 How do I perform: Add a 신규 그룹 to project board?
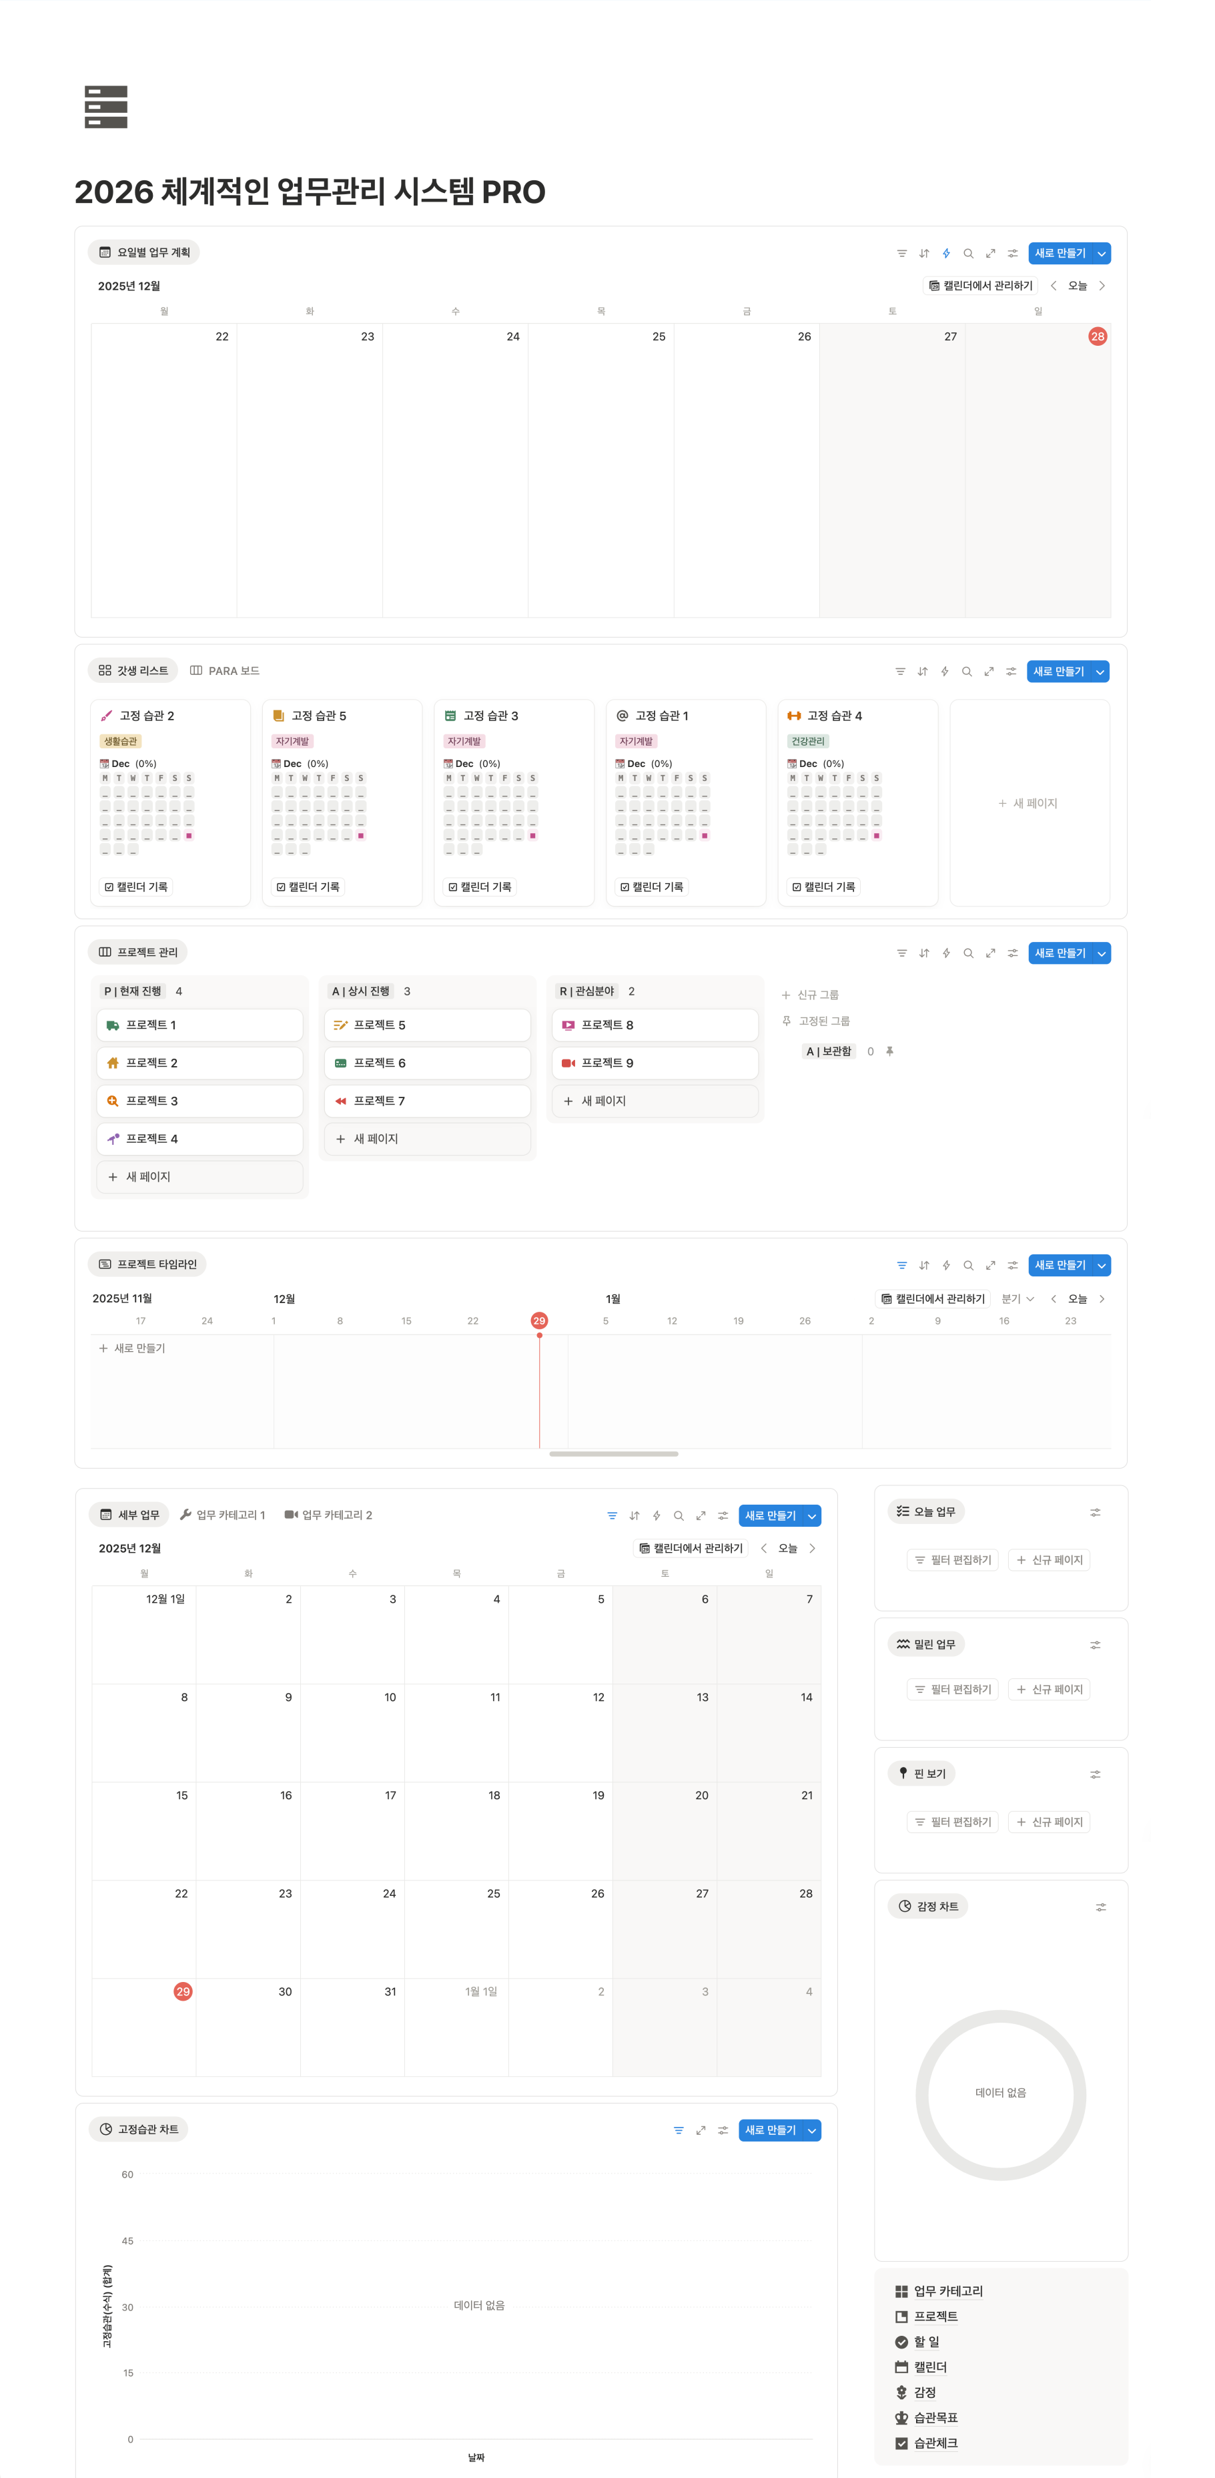point(810,995)
